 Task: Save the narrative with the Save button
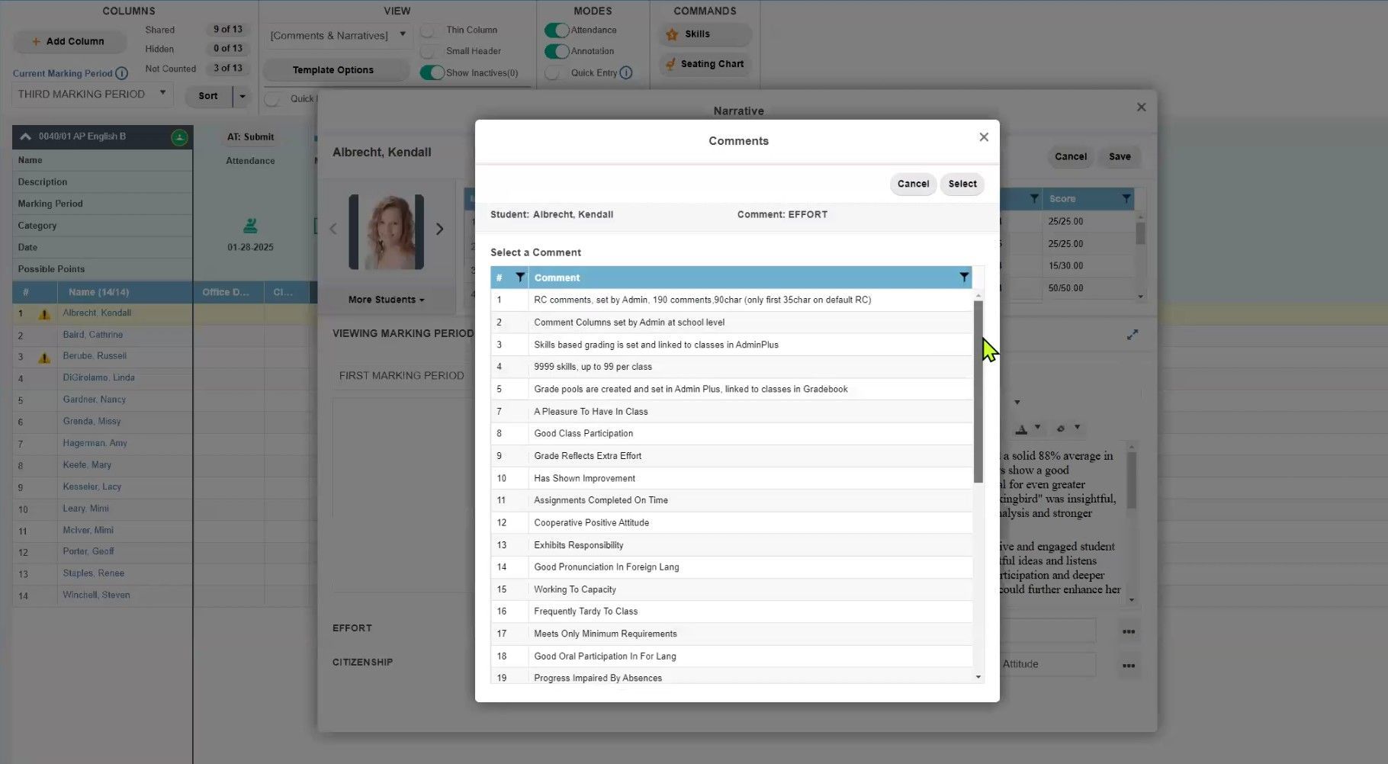click(1119, 156)
